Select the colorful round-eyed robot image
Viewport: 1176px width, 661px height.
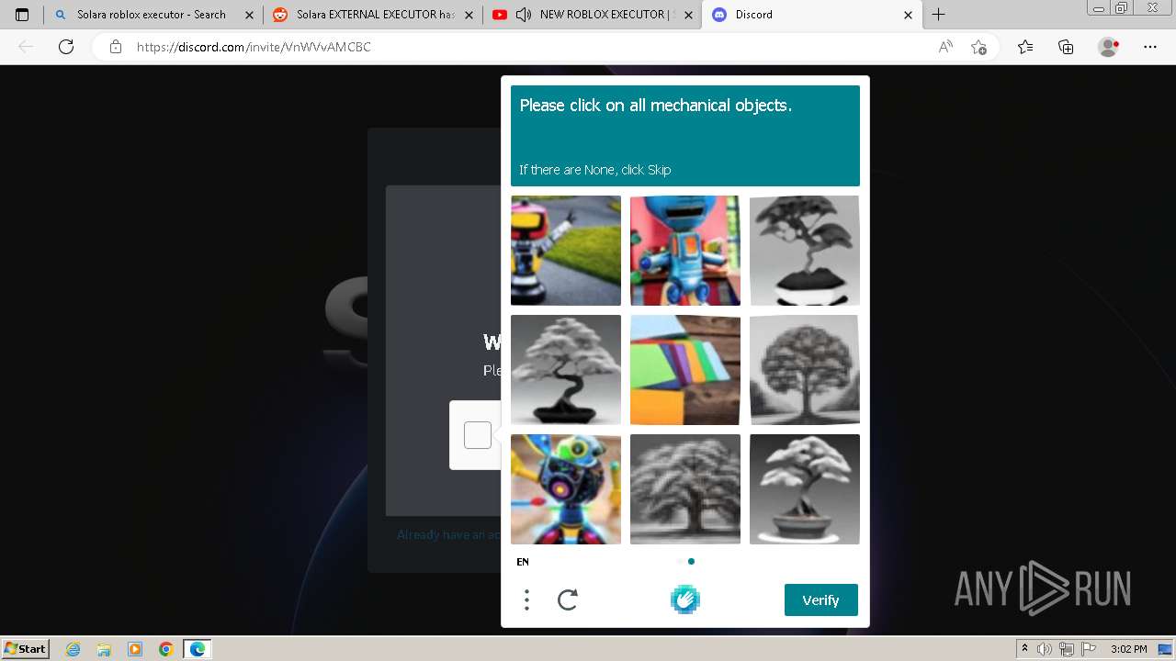[566, 489]
